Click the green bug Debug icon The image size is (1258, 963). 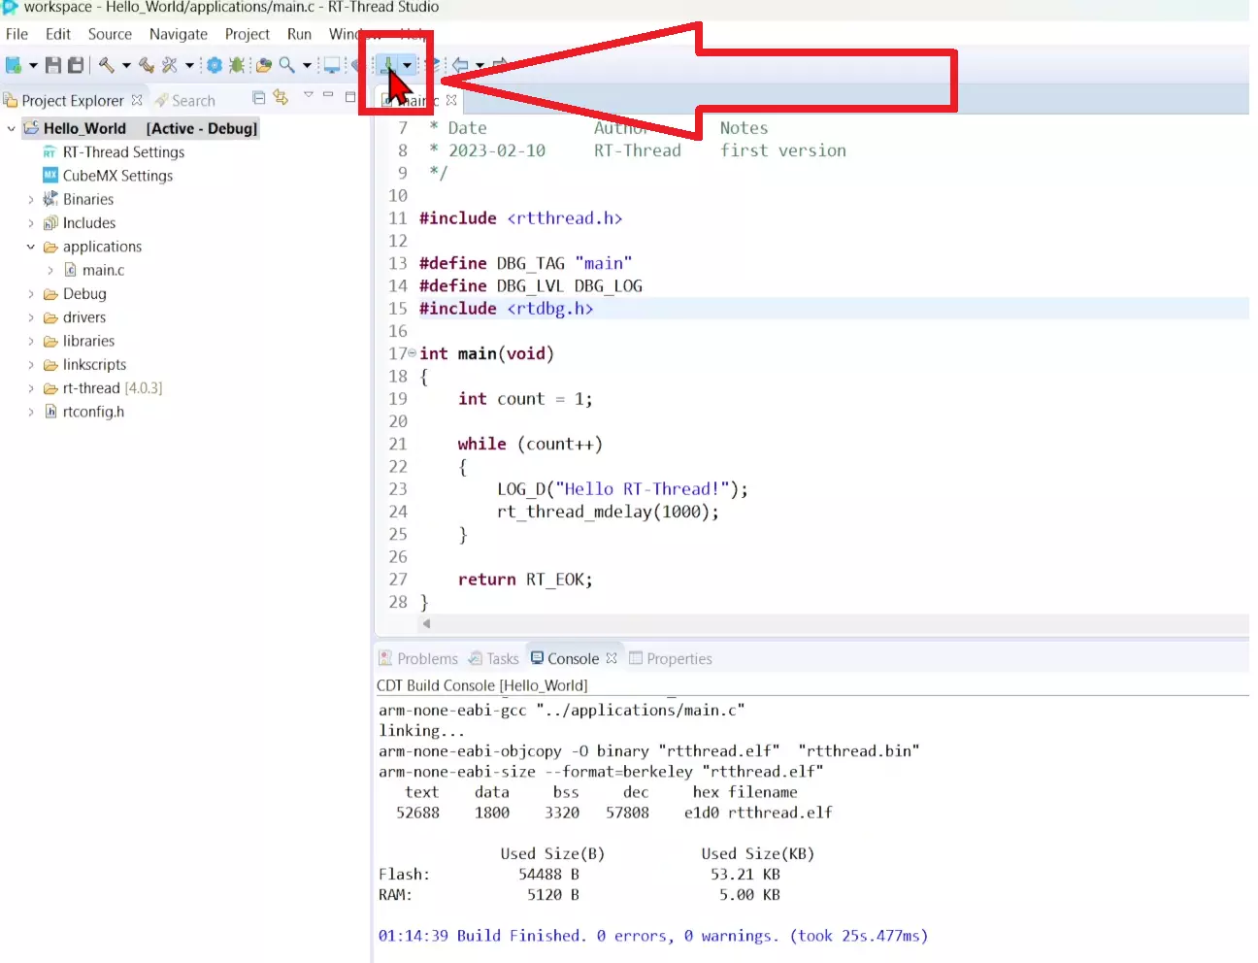(237, 65)
